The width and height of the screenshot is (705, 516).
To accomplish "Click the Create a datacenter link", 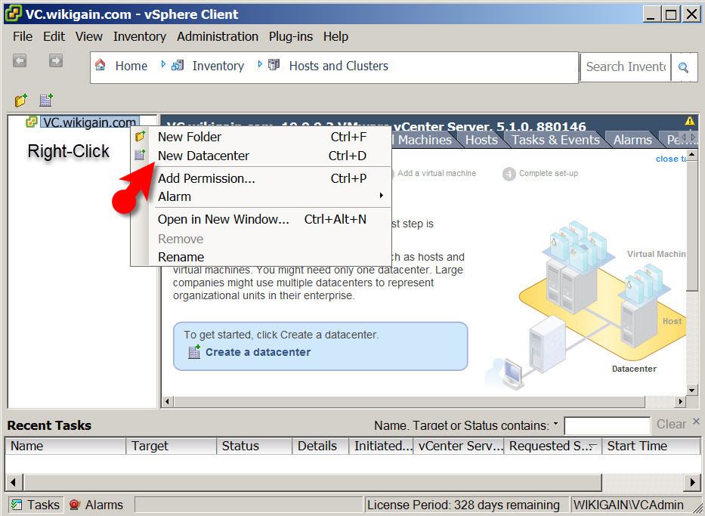I will click(257, 352).
